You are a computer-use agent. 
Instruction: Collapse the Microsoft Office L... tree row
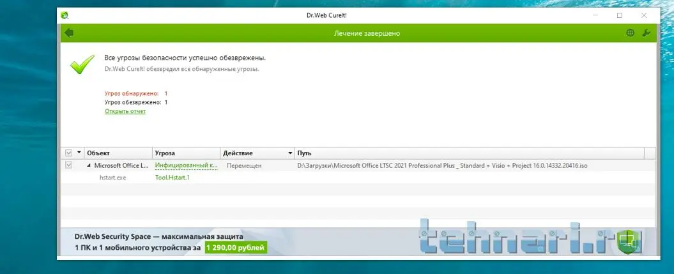click(89, 165)
